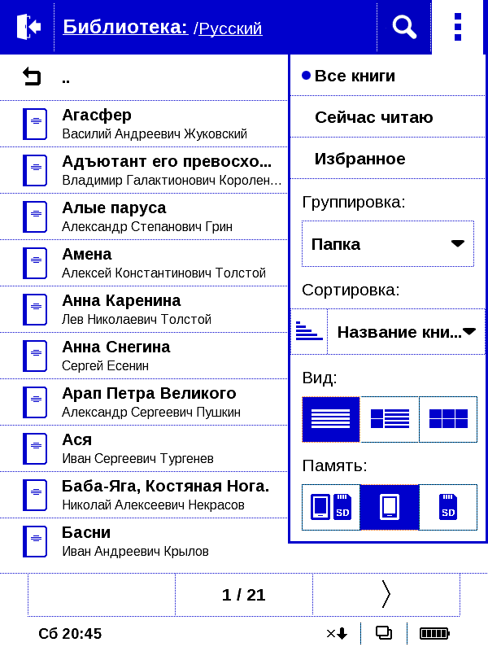Viewport: 488px width, 651px height.
Task: Tap the exit library door icon
Action: (x=28, y=27)
